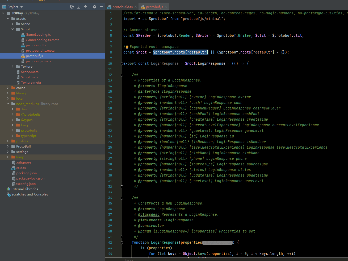Click the Collapse All icon in Project panel
The width and height of the screenshot is (348, 261).
[x=86, y=7]
